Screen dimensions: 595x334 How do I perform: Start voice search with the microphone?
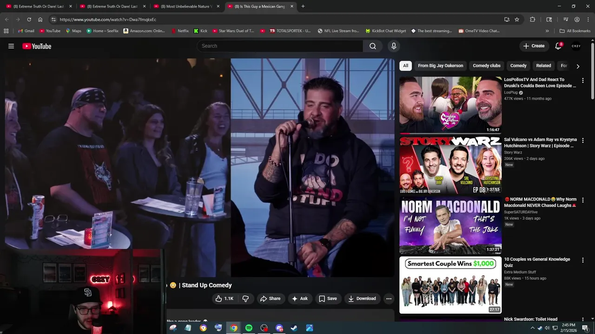[x=394, y=46]
